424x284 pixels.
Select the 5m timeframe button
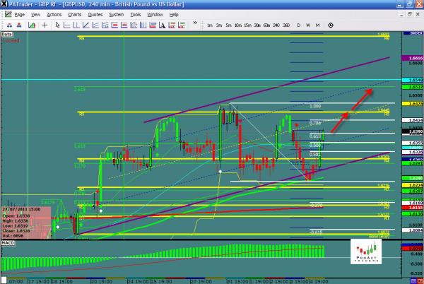pyautogui.click(x=228, y=25)
